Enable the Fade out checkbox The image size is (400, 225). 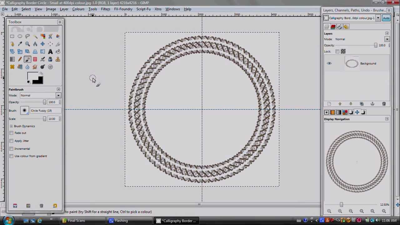coord(12,133)
